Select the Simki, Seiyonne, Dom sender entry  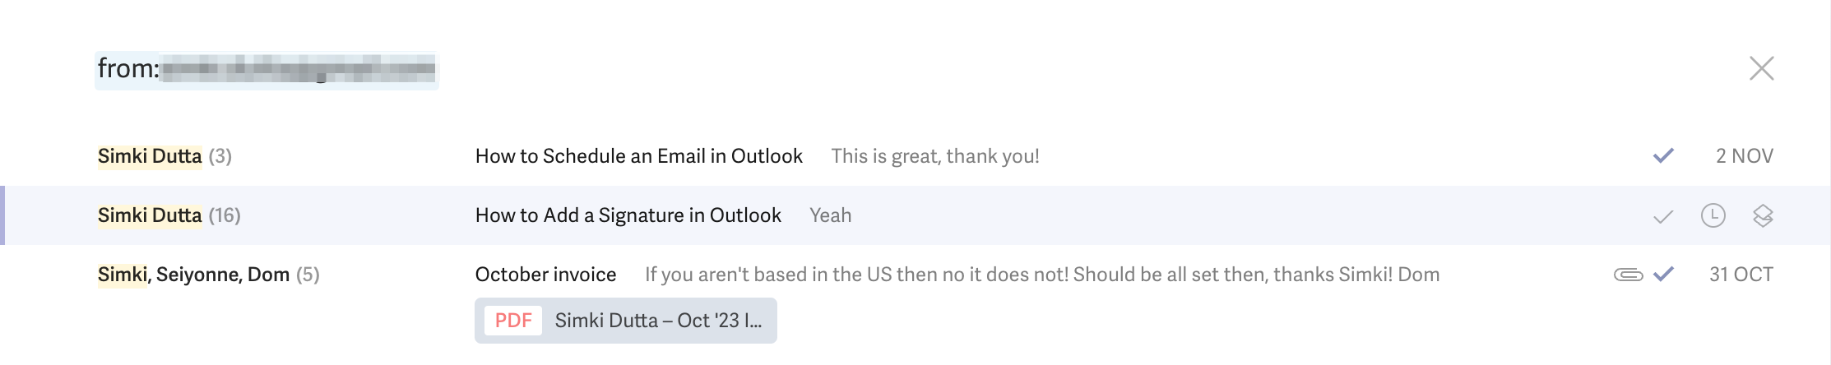[x=208, y=275]
